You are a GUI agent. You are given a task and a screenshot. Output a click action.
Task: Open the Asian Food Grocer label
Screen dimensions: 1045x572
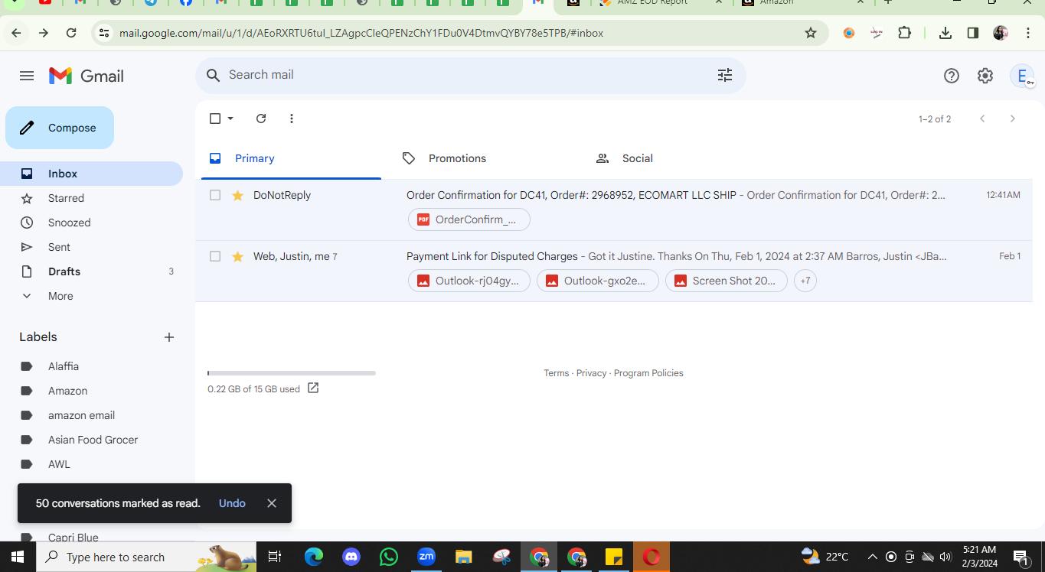[93, 440]
